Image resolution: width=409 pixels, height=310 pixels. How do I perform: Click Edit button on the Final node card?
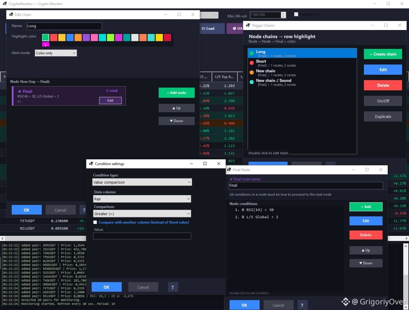(x=110, y=101)
